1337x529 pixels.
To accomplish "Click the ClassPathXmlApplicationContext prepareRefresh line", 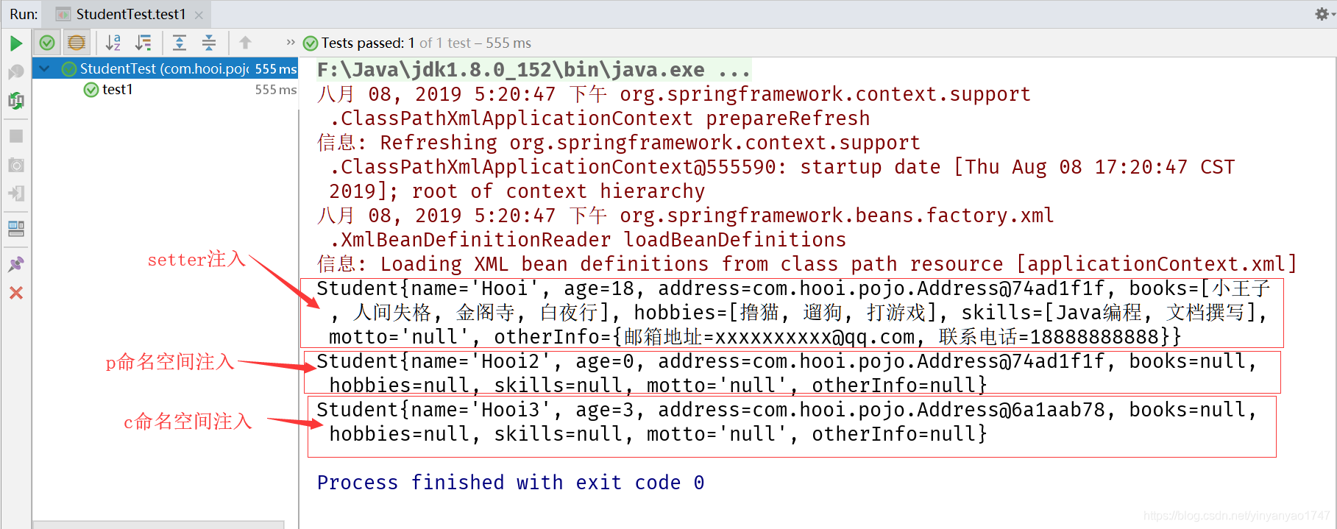I will tap(600, 118).
